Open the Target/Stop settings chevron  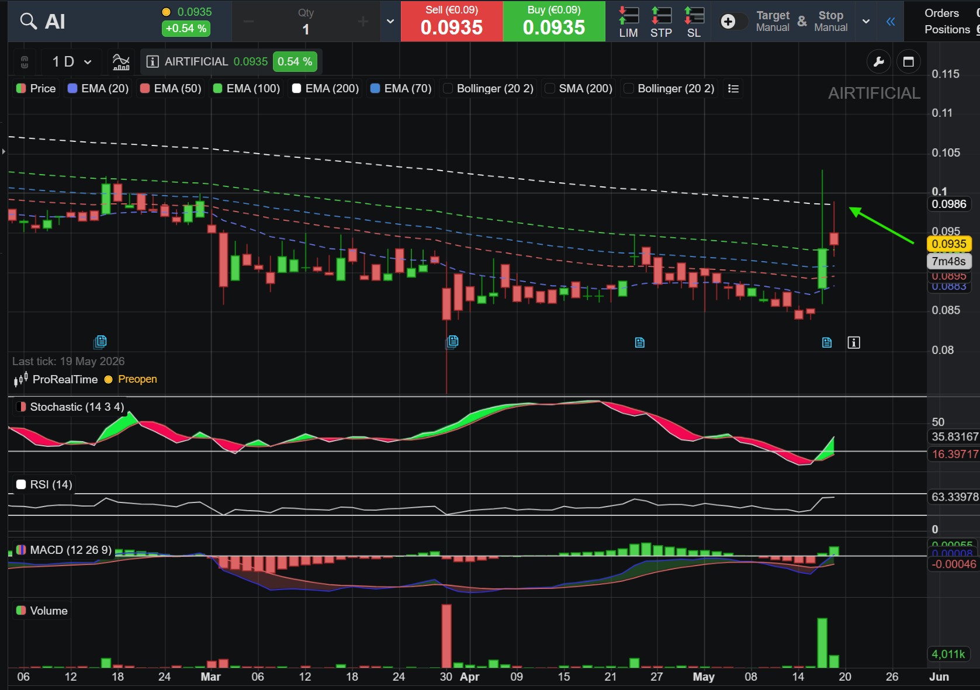point(866,22)
